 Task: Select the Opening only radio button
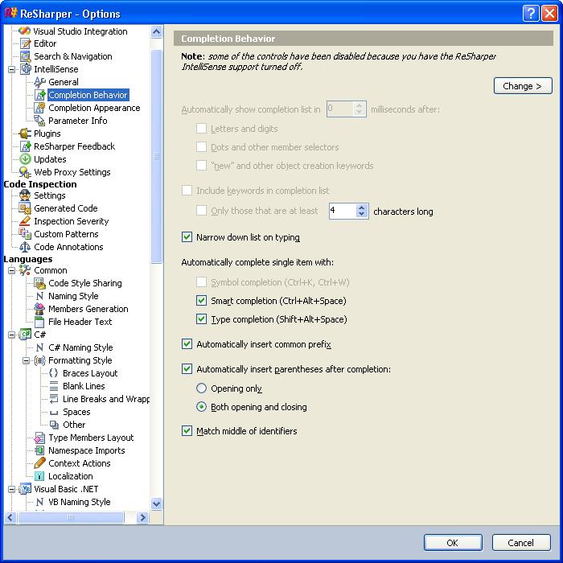click(x=201, y=388)
